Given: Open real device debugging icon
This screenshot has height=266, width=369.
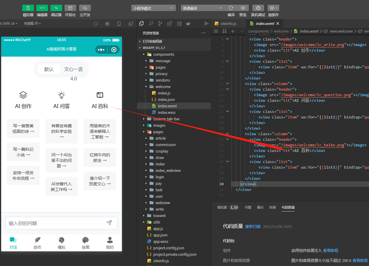Looking at the screenshot, I should tap(258, 8).
